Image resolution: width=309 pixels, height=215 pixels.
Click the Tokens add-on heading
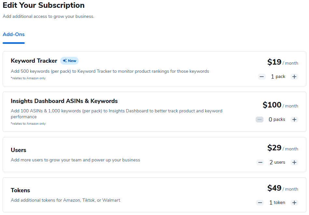[x=20, y=190]
